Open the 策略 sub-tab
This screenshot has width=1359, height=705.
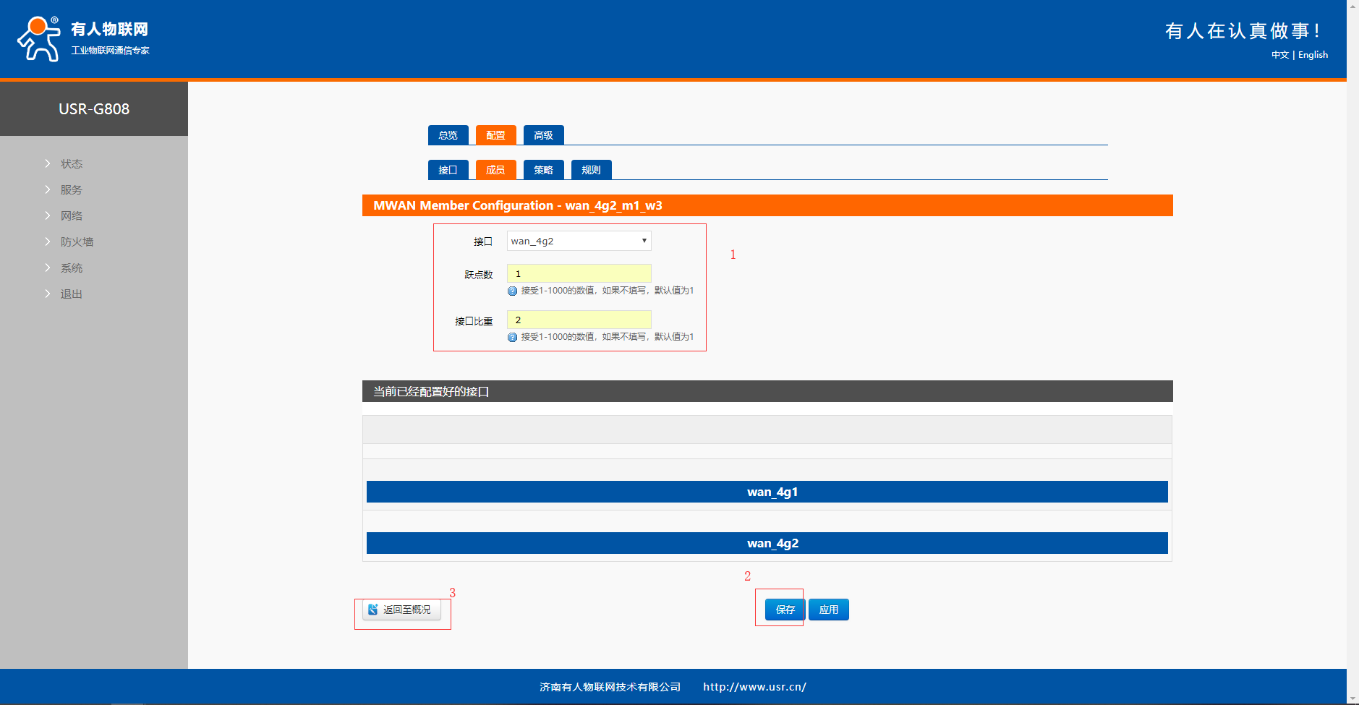coord(543,170)
